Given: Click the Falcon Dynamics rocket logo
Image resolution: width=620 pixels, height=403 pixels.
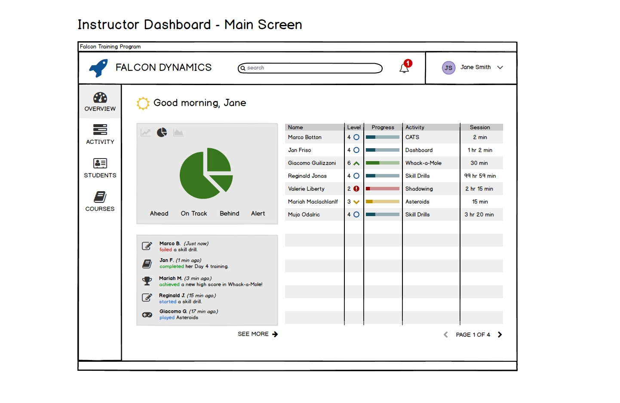Looking at the screenshot, I should (x=98, y=68).
